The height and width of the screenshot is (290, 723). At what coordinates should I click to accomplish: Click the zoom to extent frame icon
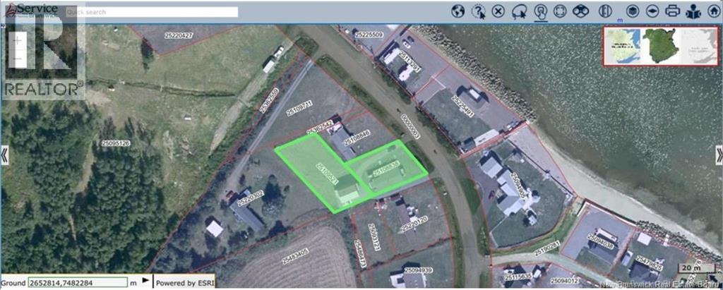tap(560, 11)
